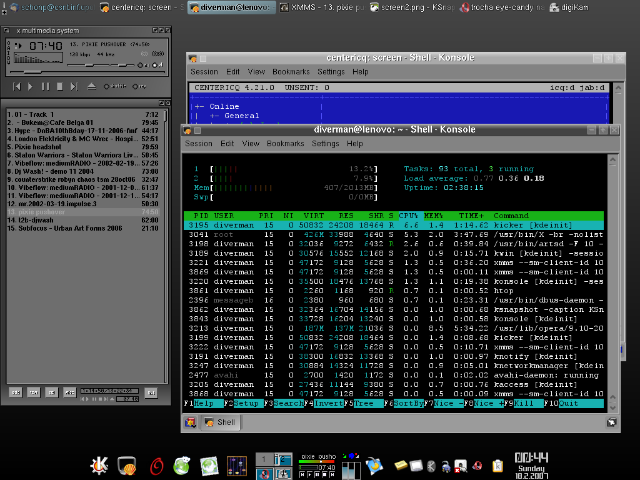The height and width of the screenshot is (480, 640).
Task: Open KMix mixer icon in panel
Action: [237, 466]
